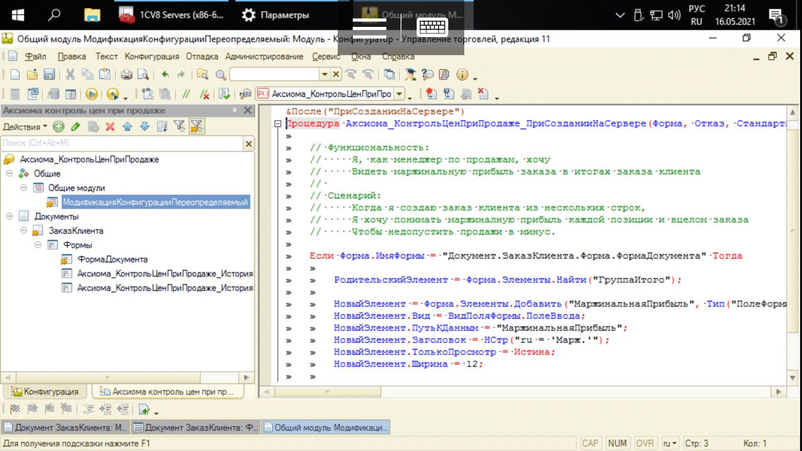Click the open configuration database icon

point(54,94)
